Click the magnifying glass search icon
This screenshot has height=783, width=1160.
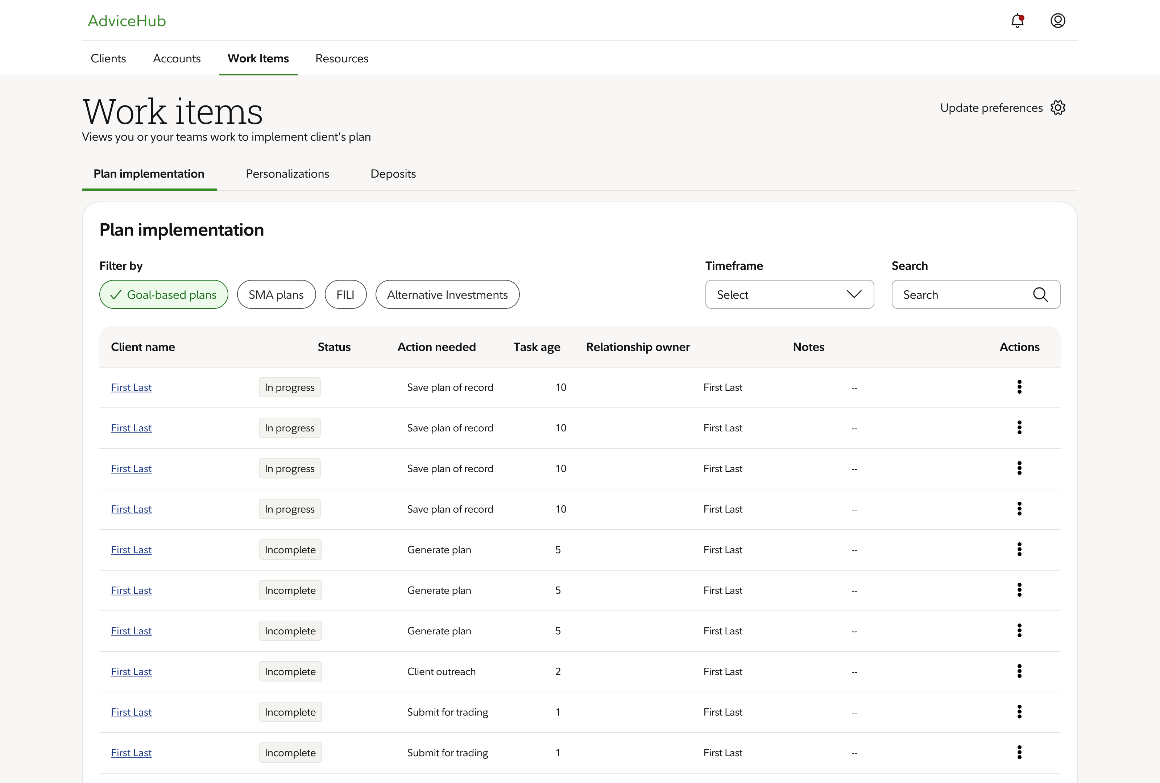pyautogui.click(x=1040, y=294)
